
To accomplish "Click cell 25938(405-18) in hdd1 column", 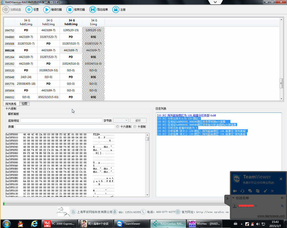I will (x=26, y=84).
